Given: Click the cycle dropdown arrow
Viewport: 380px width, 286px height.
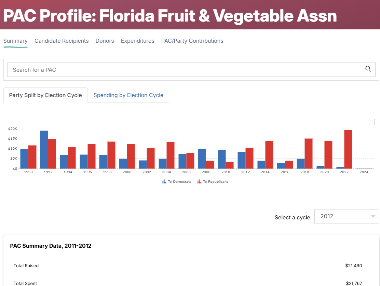Looking at the screenshot, I should 373,216.
